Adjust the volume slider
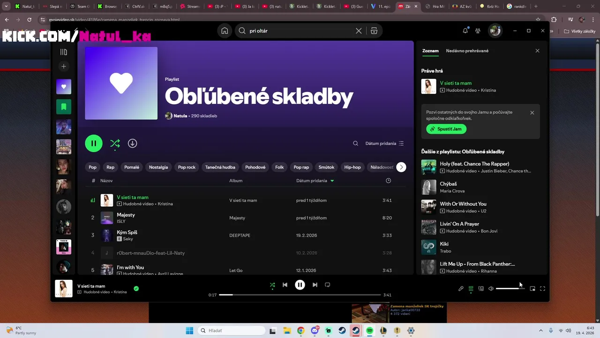 click(510, 289)
